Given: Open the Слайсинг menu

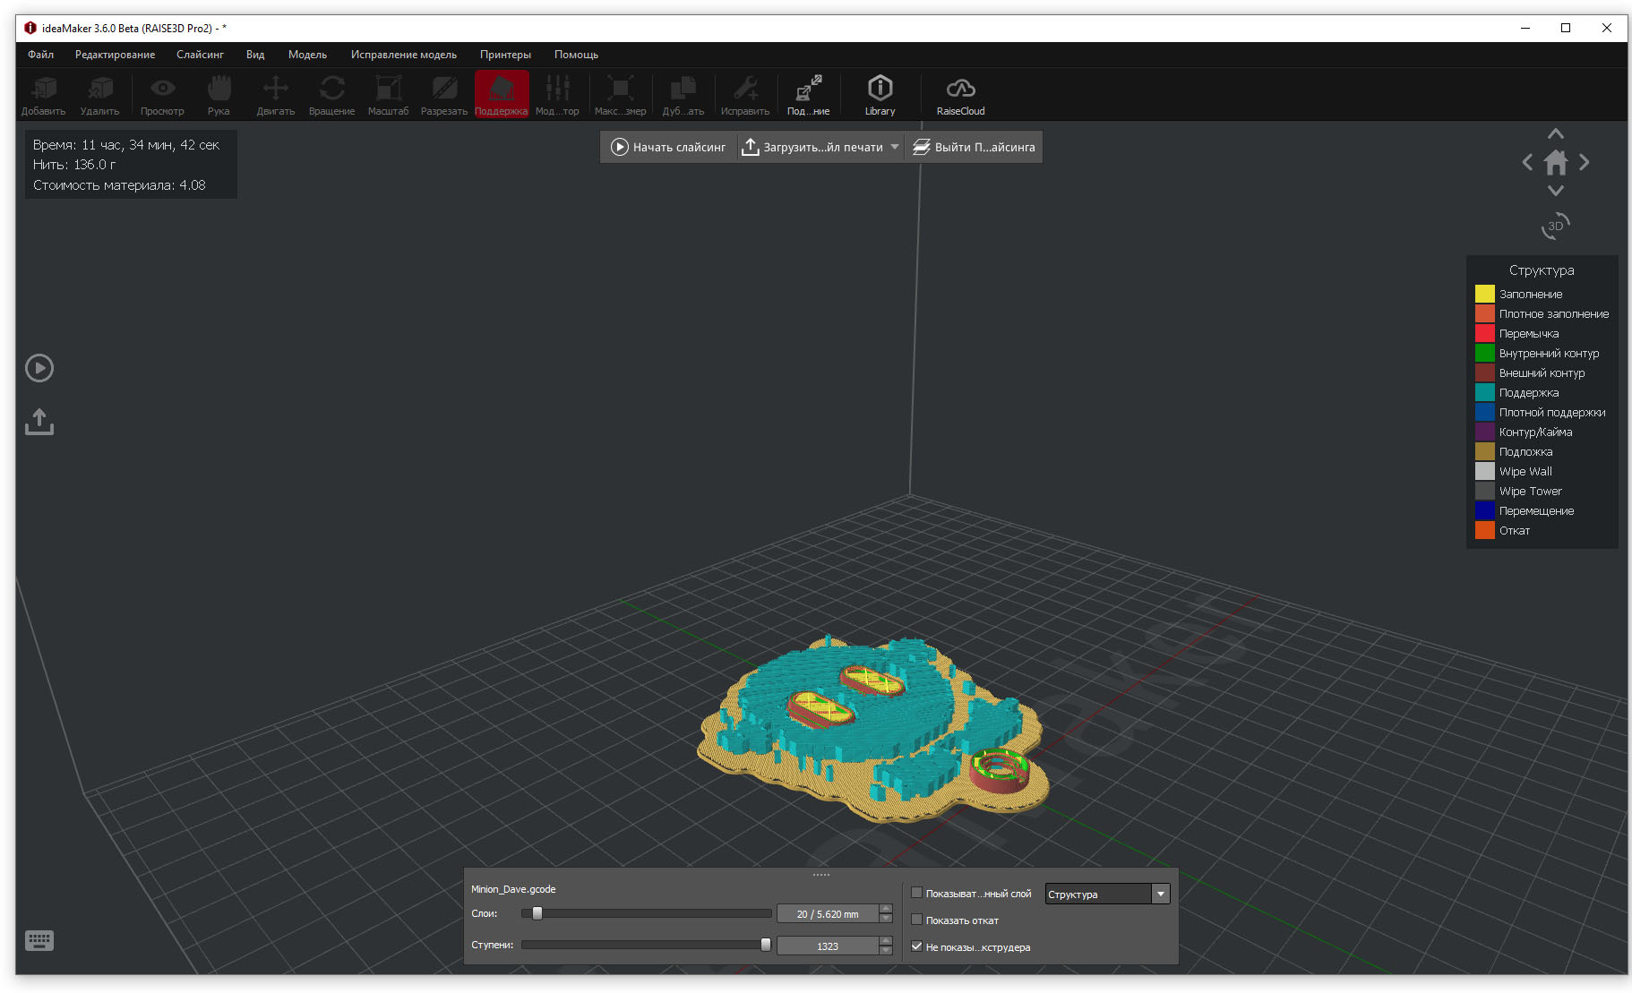Looking at the screenshot, I should (x=200, y=55).
